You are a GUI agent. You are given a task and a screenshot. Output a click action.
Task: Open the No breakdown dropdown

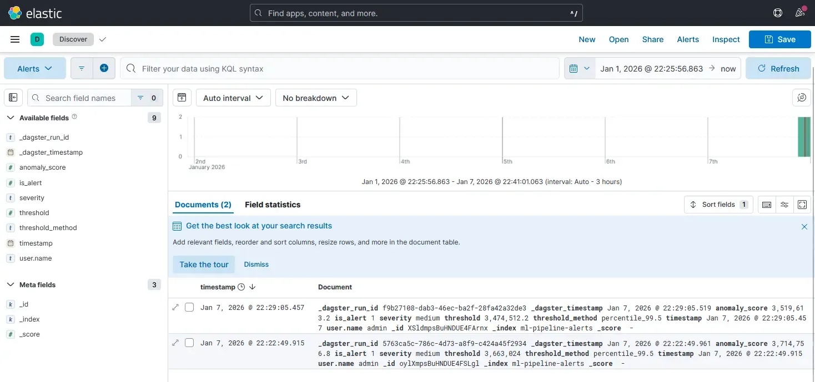click(x=315, y=98)
